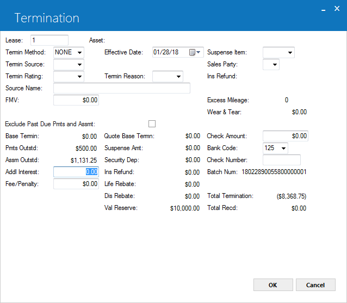Click the FMV amount field
The width and height of the screenshot is (347, 303).
[76, 100]
